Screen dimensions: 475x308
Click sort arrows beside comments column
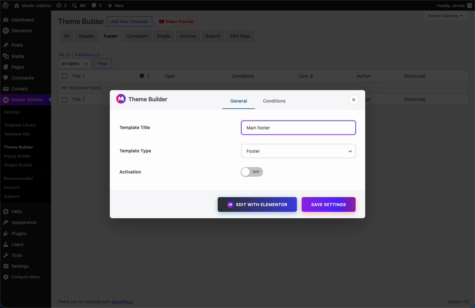pyautogui.click(x=148, y=76)
